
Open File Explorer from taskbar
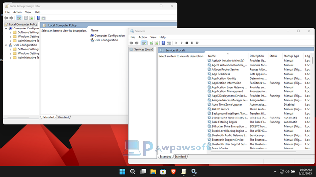click(x=153, y=172)
